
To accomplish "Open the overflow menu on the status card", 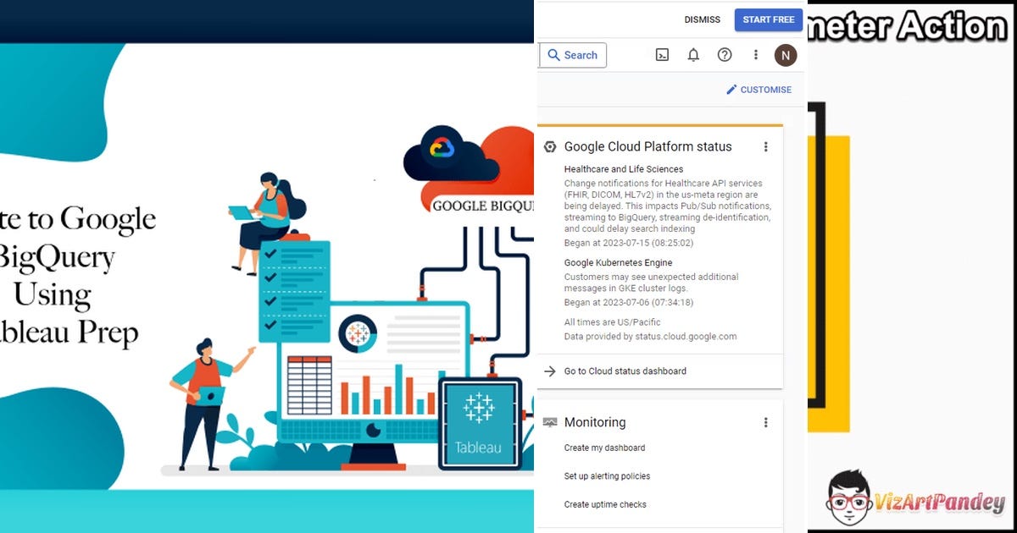I will pyautogui.click(x=766, y=146).
